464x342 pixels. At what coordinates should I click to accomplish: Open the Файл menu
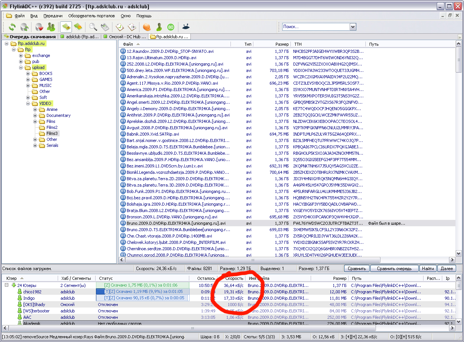point(19,16)
